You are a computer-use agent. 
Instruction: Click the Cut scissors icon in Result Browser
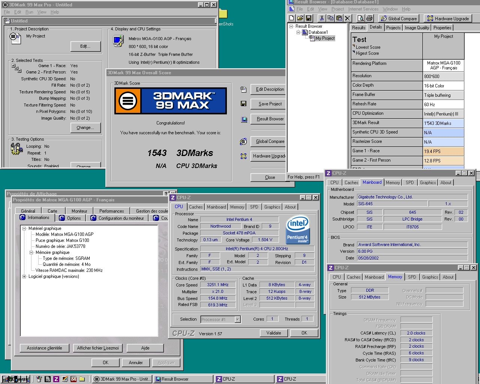[x=322, y=18]
